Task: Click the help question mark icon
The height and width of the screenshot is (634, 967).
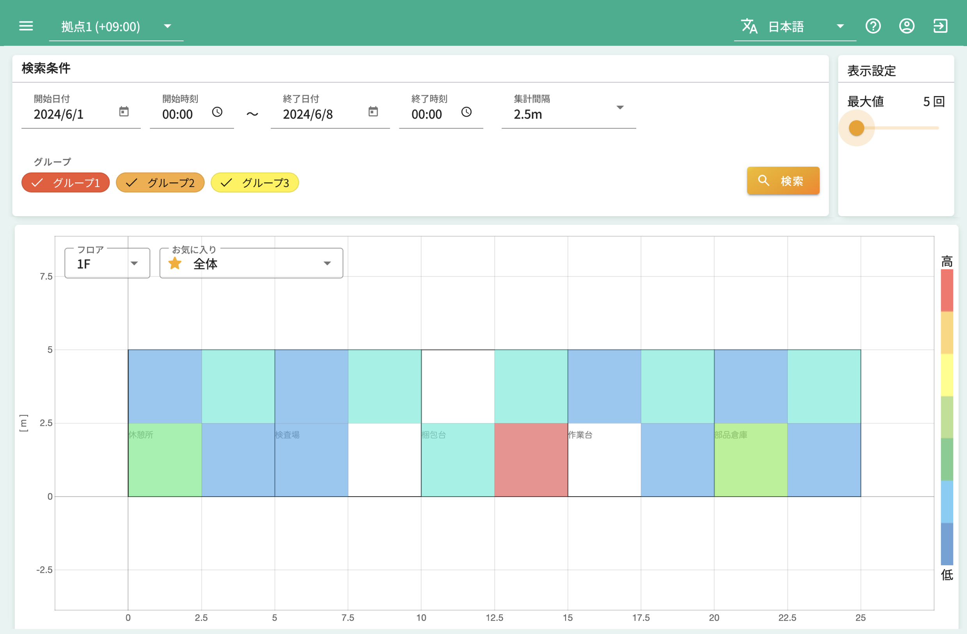Action: point(873,26)
